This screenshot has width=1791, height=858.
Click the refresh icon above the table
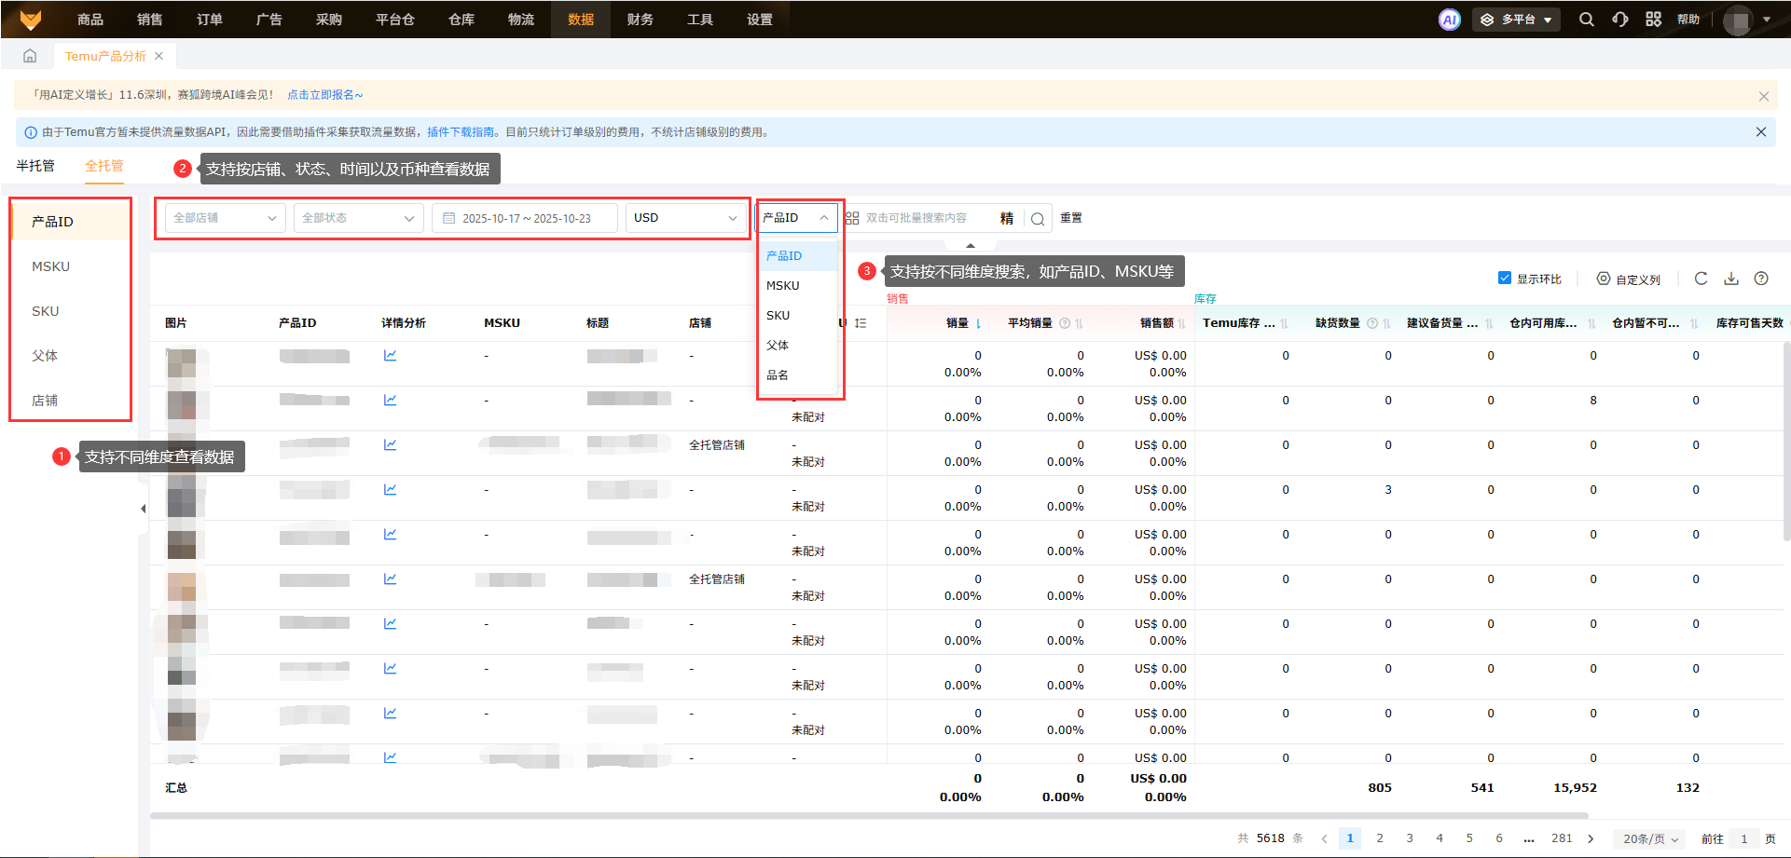click(1701, 279)
